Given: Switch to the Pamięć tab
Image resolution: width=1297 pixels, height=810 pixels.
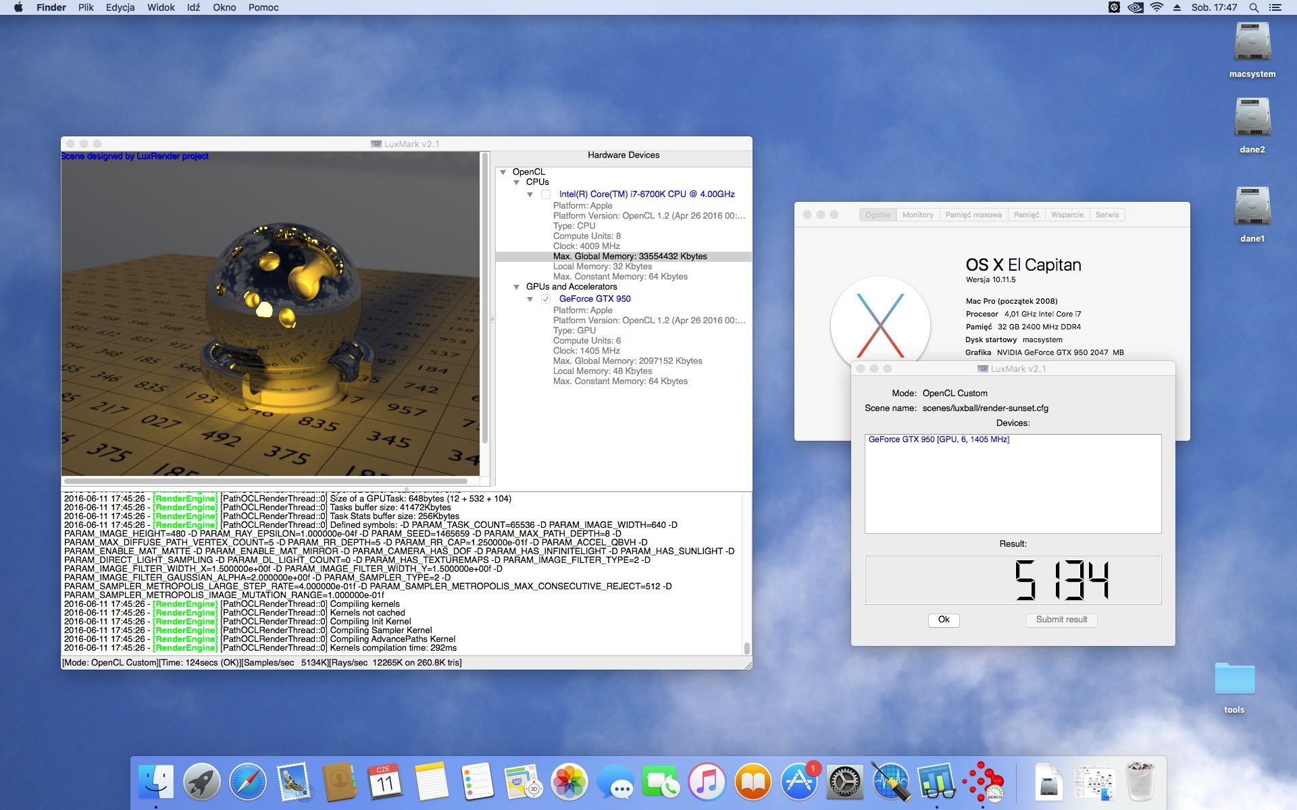Looking at the screenshot, I should [x=1026, y=215].
